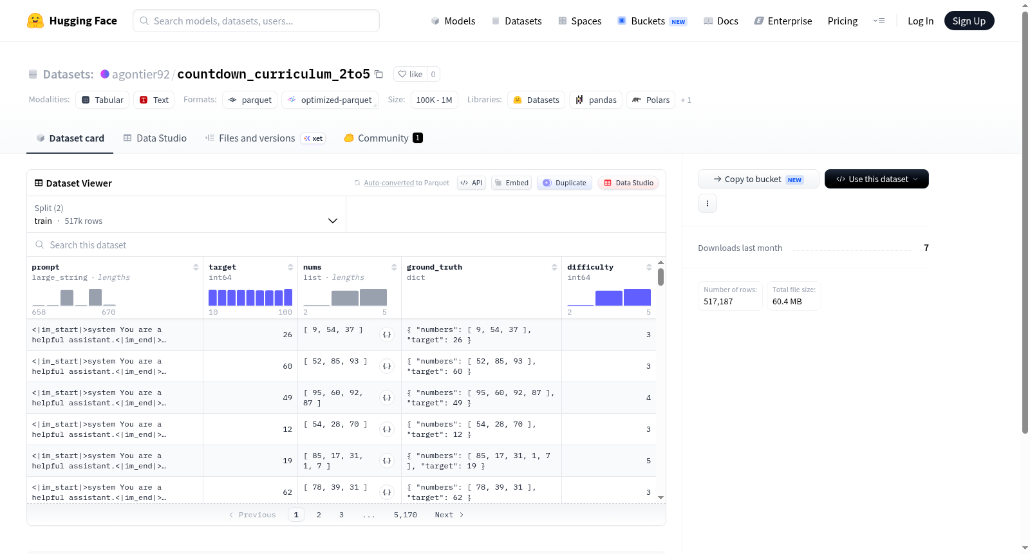Click the target values histogram
This screenshot has height=554, width=1030.
pyautogui.click(x=250, y=297)
